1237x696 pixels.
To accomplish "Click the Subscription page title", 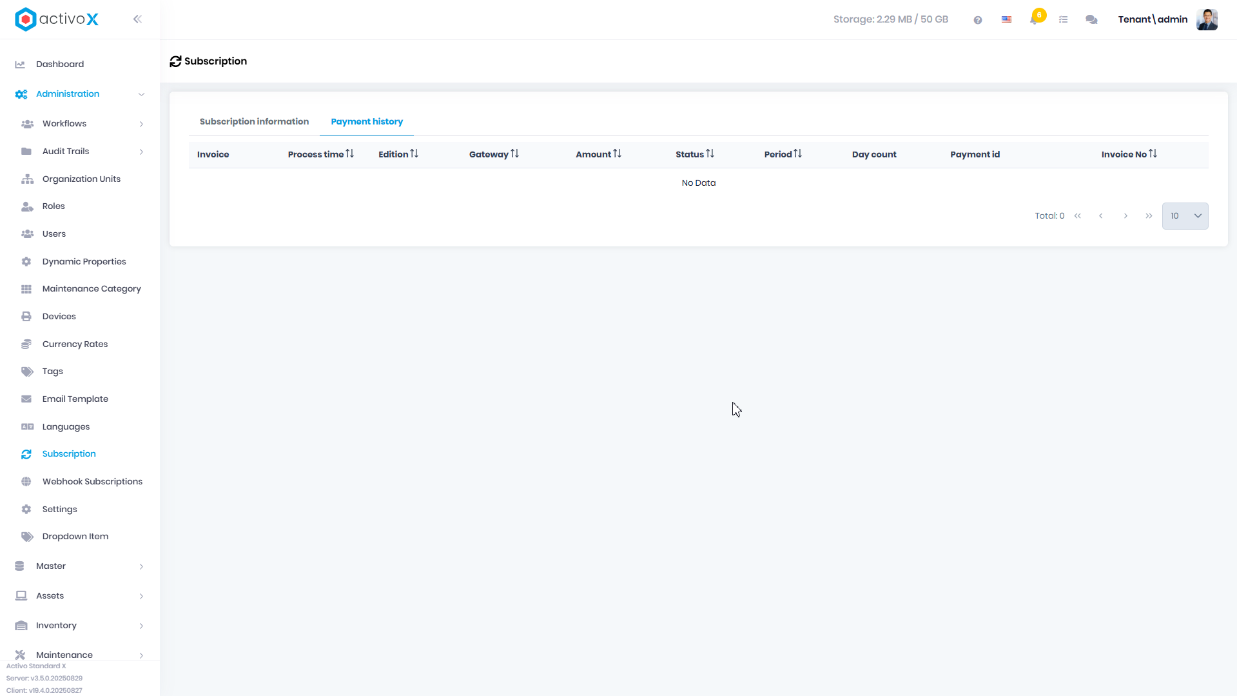I will [x=215, y=61].
